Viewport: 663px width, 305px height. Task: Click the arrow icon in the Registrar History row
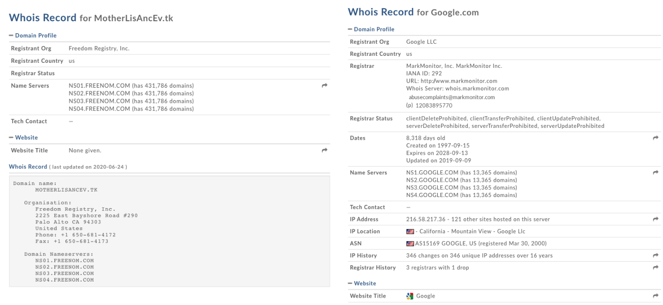point(656,267)
